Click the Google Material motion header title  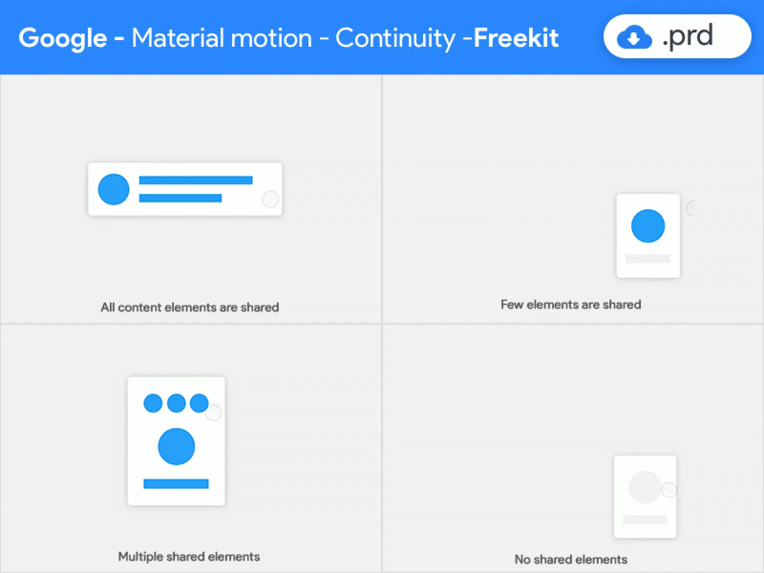click(288, 38)
